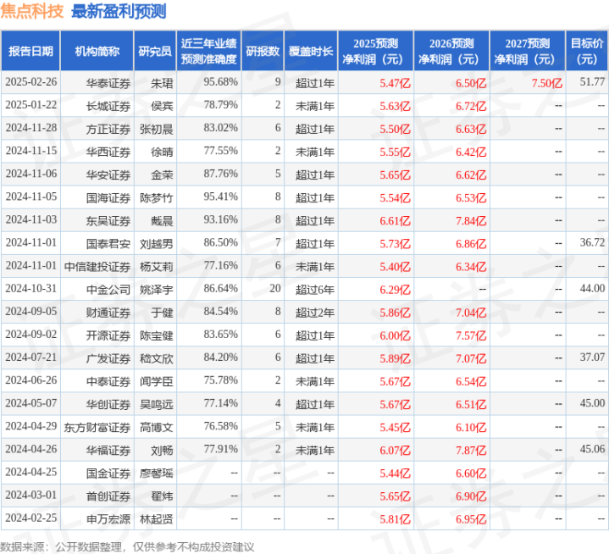Click analyst name 侯宾
The image size is (609, 554).
tap(162, 106)
